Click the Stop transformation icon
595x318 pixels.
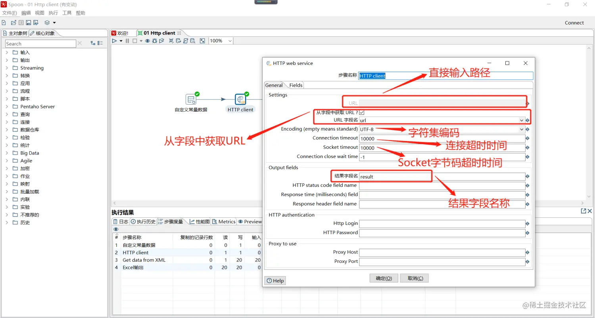[135, 41]
